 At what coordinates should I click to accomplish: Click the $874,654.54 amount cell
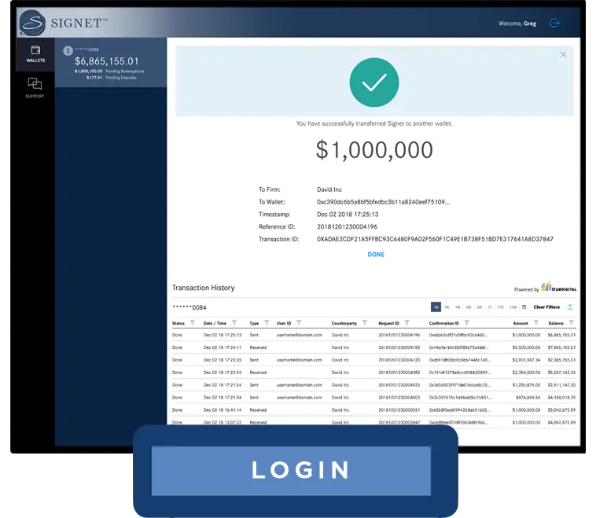(528, 397)
